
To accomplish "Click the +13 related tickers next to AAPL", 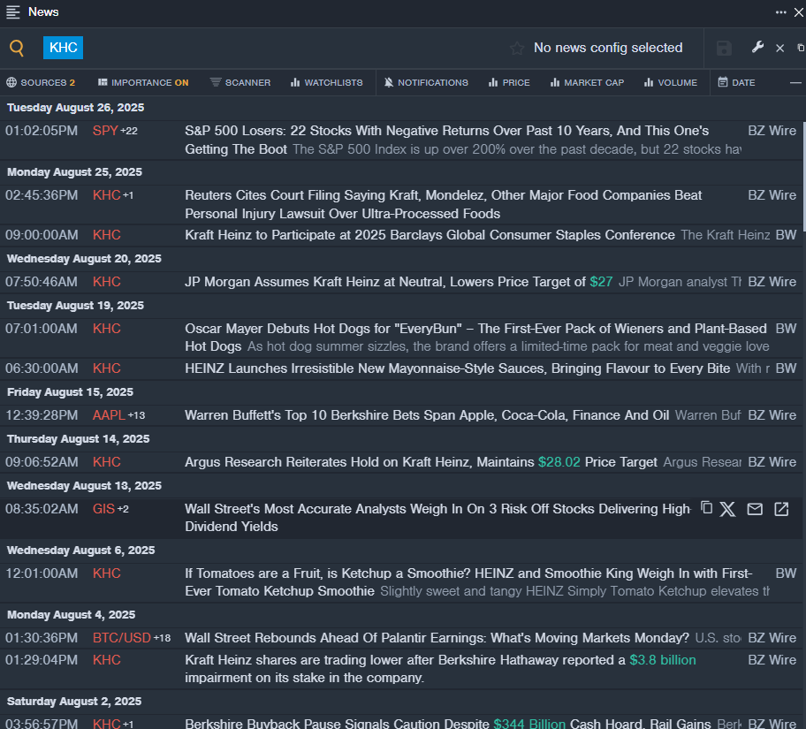I will click(x=136, y=415).
